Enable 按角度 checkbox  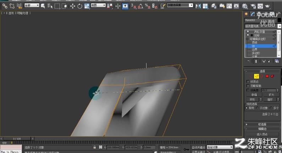point(248,90)
